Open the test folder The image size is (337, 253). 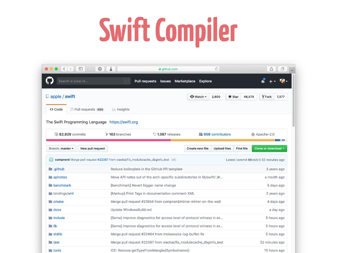56,242
